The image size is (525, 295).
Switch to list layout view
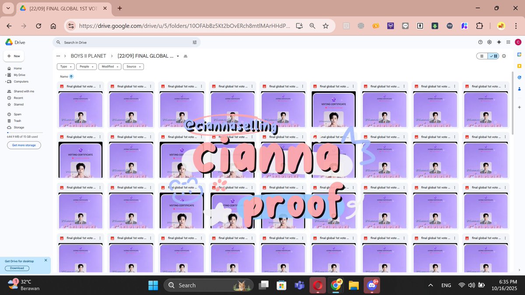pyautogui.click(x=482, y=56)
